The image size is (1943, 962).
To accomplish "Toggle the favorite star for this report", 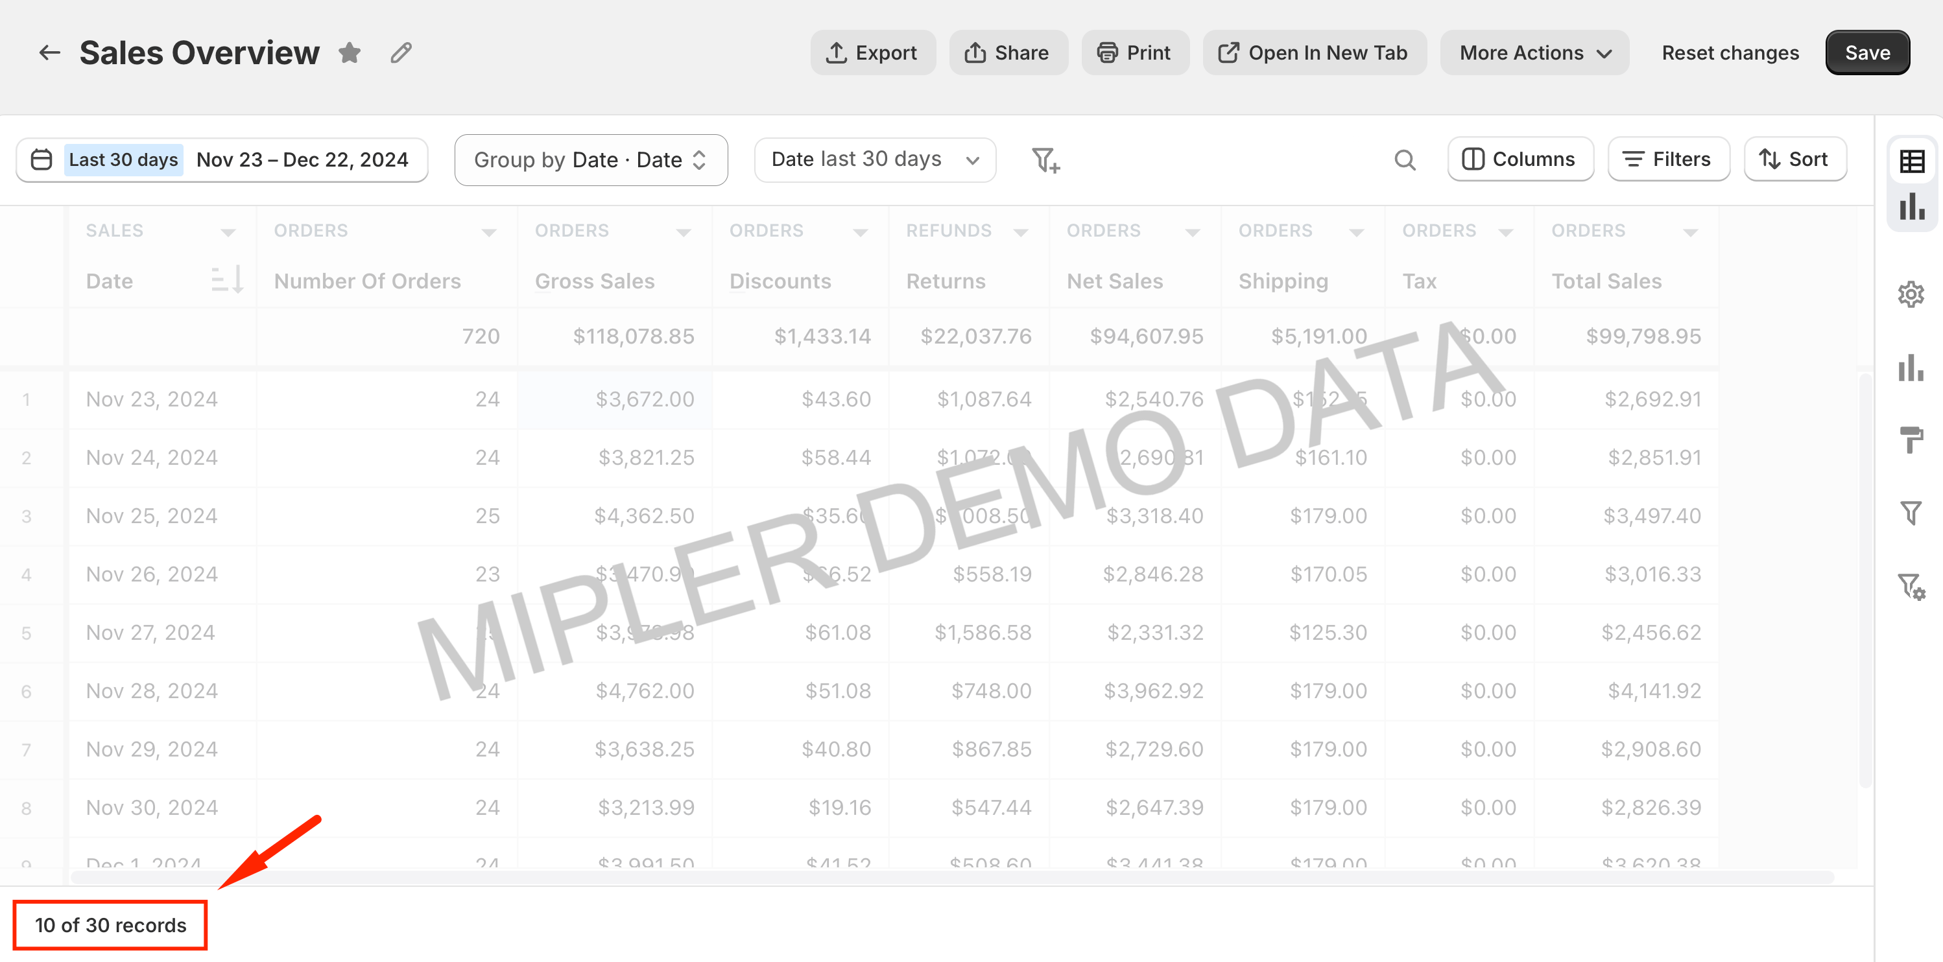I will tap(349, 53).
